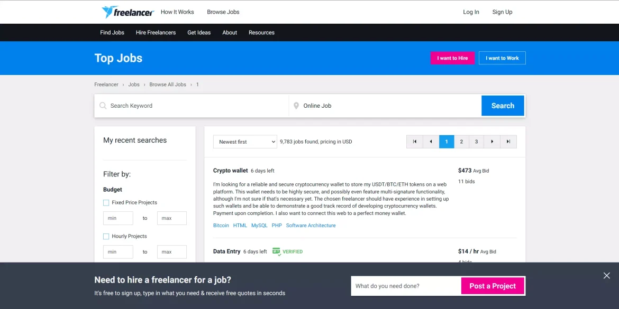This screenshot has height=309, width=619.
Task: Open the Newest first sort dropdown
Action: click(x=245, y=142)
